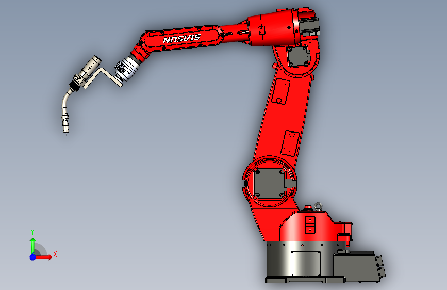447x290 pixels.
Task: Select the rectangular access panel on the gray base
Action: [x=306, y=264]
